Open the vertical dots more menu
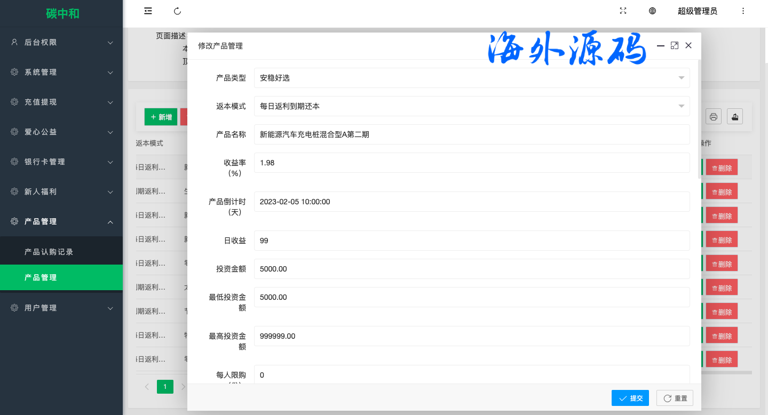Screen dimensions: 768x415 743,11
